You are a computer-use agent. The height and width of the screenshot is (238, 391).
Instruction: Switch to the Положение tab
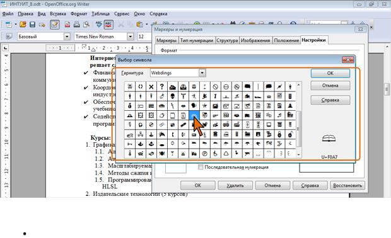click(x=286, y=40)
